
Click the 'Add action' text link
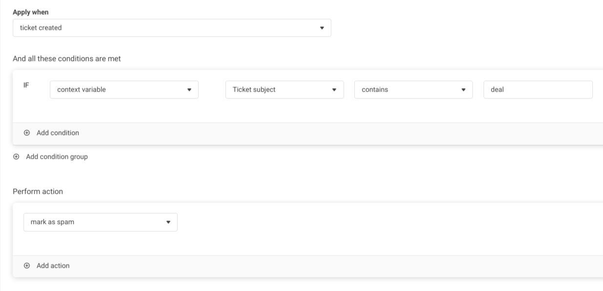pyautogui.click(x=53, y=266)
